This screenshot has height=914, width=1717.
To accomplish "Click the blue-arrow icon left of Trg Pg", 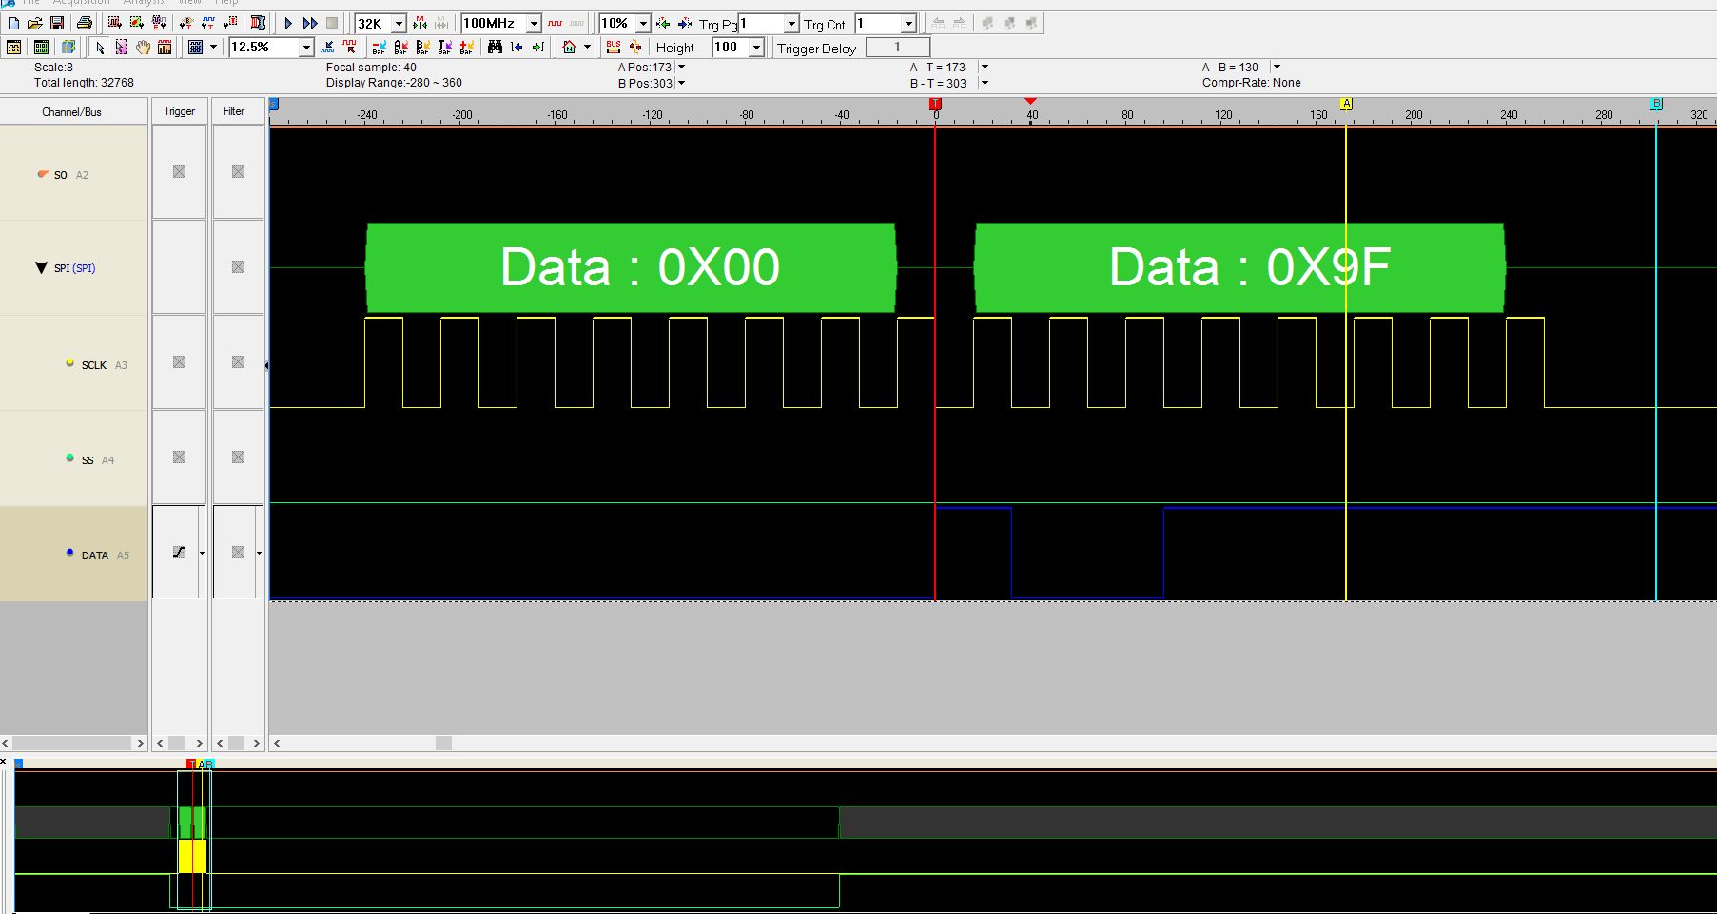I will [685, 23].
